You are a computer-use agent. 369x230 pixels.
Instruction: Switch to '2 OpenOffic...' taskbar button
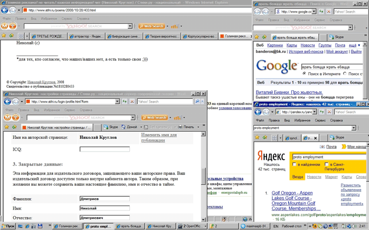[192, 226]
